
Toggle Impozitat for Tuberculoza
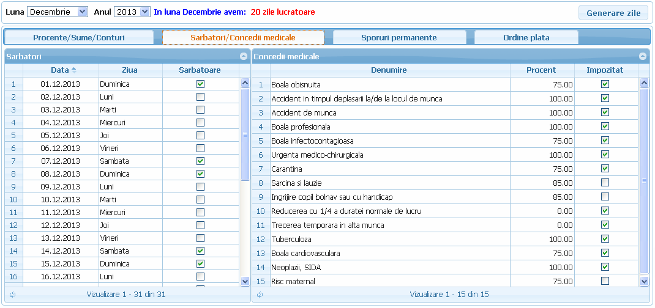coord(605,239)
